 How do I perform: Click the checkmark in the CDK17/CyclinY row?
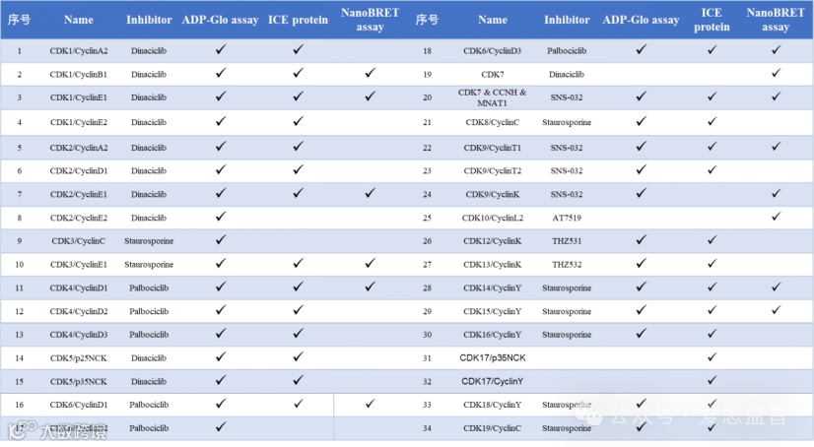point(711,381)
